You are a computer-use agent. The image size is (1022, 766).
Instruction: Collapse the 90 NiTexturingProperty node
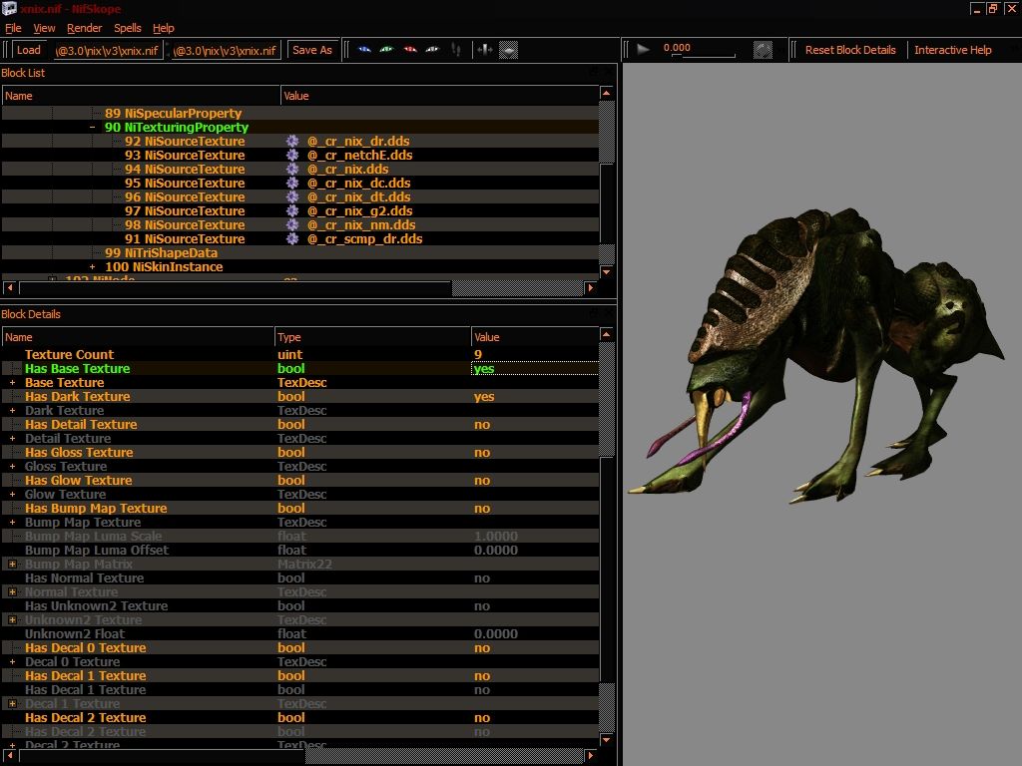(x=93, y=128)
